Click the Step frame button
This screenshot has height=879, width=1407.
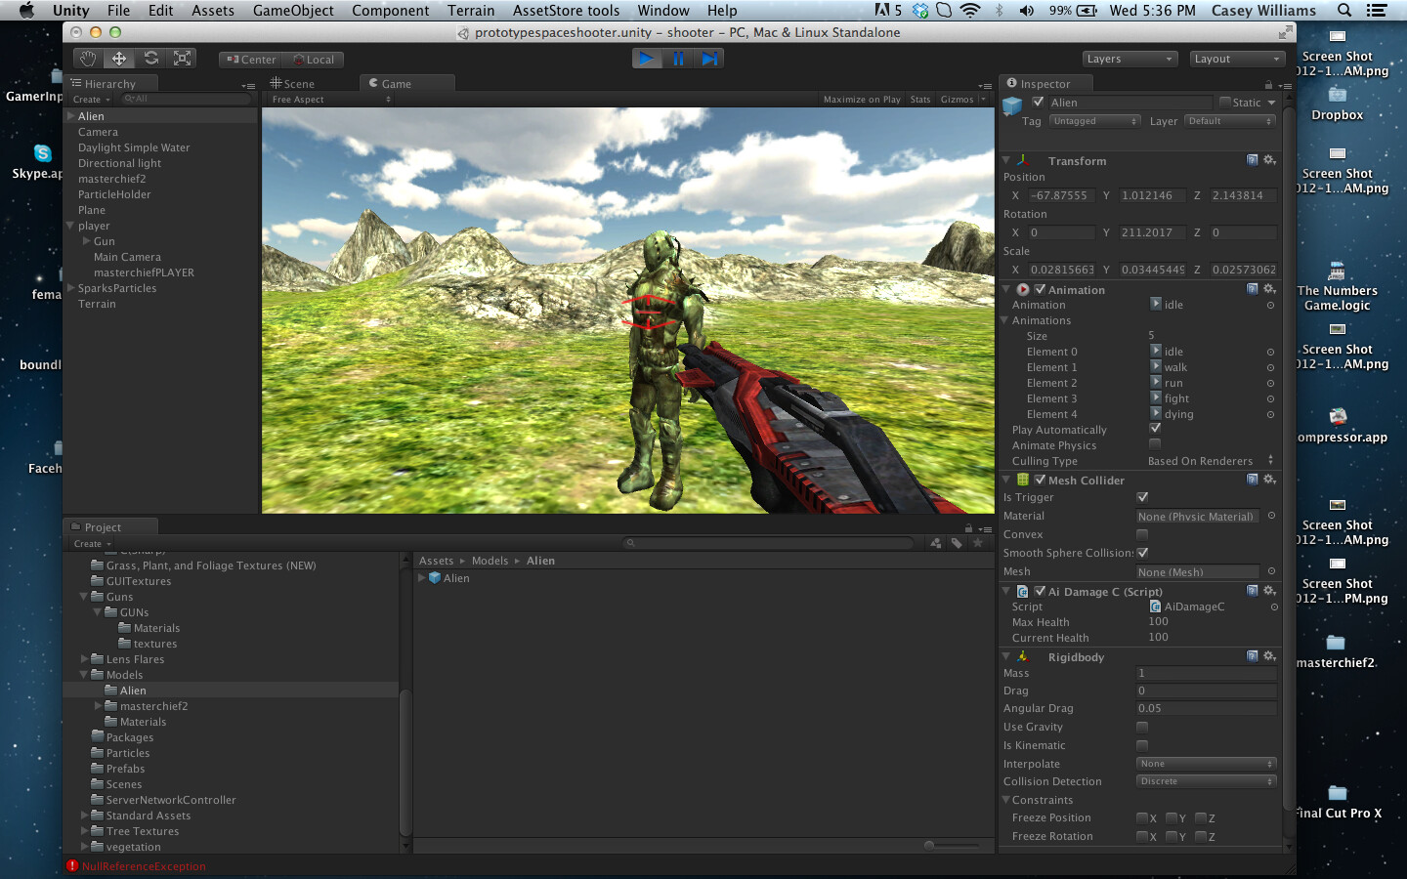point(710,58)
